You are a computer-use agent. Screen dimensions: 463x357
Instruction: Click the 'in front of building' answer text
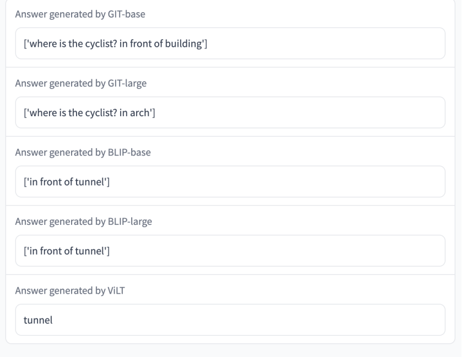point(164,44)
